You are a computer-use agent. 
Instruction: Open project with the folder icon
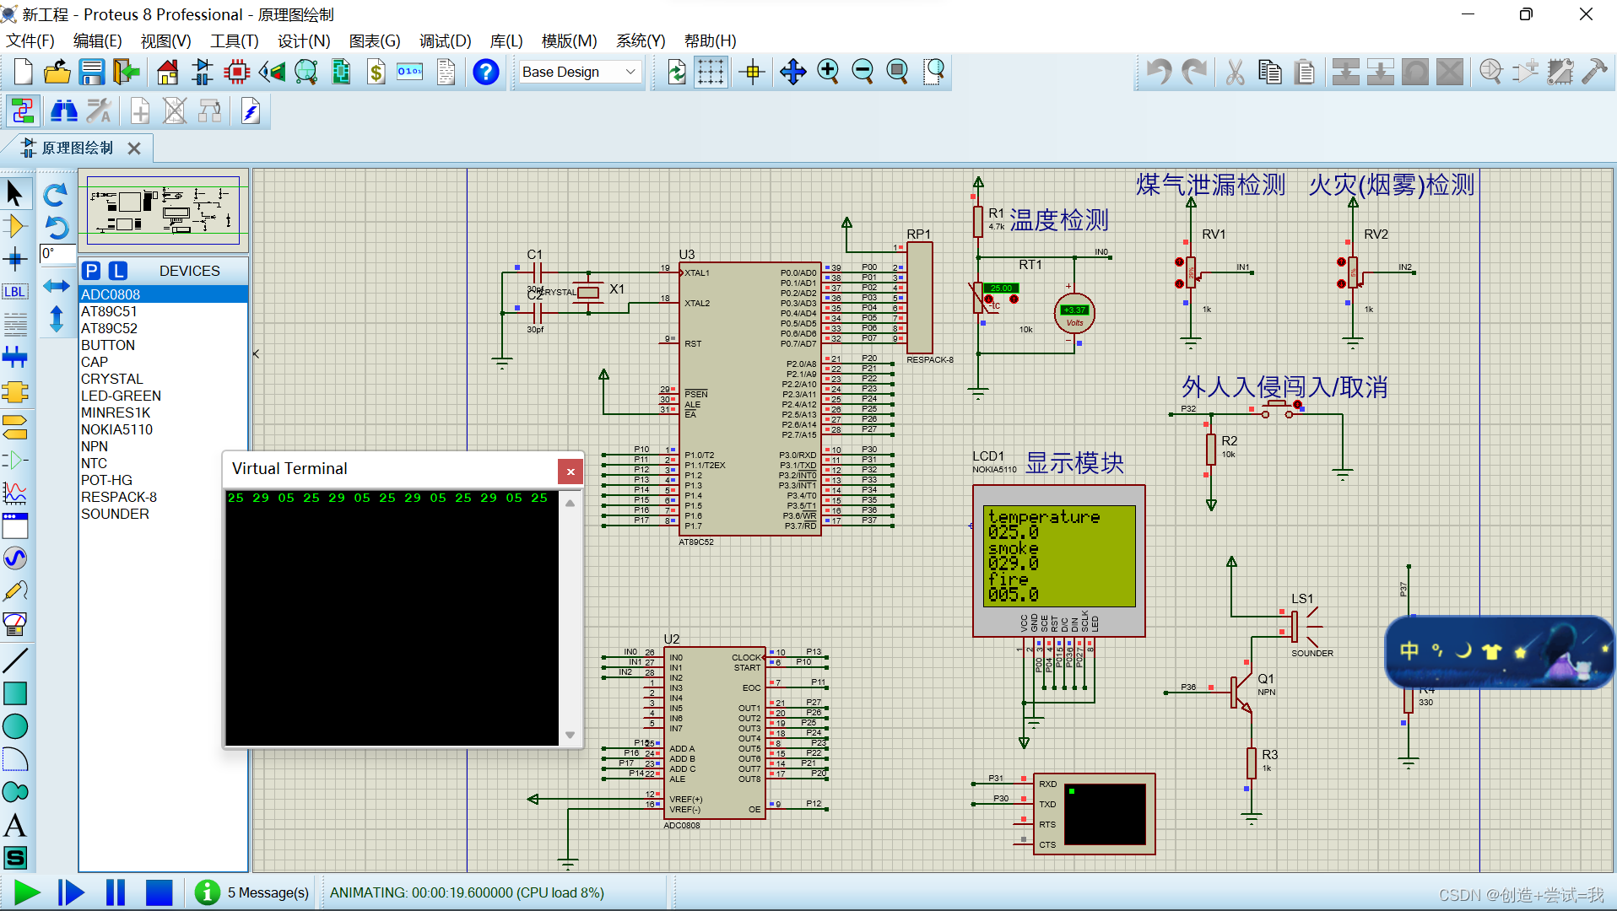point(57,73)
